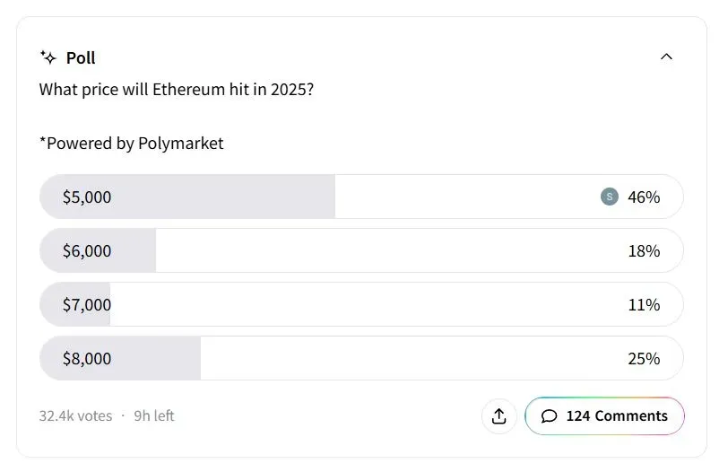This screenshot has width=719, height=472.
Task: Click the Ethereum 2025 price question
Action: pos(177,90)
